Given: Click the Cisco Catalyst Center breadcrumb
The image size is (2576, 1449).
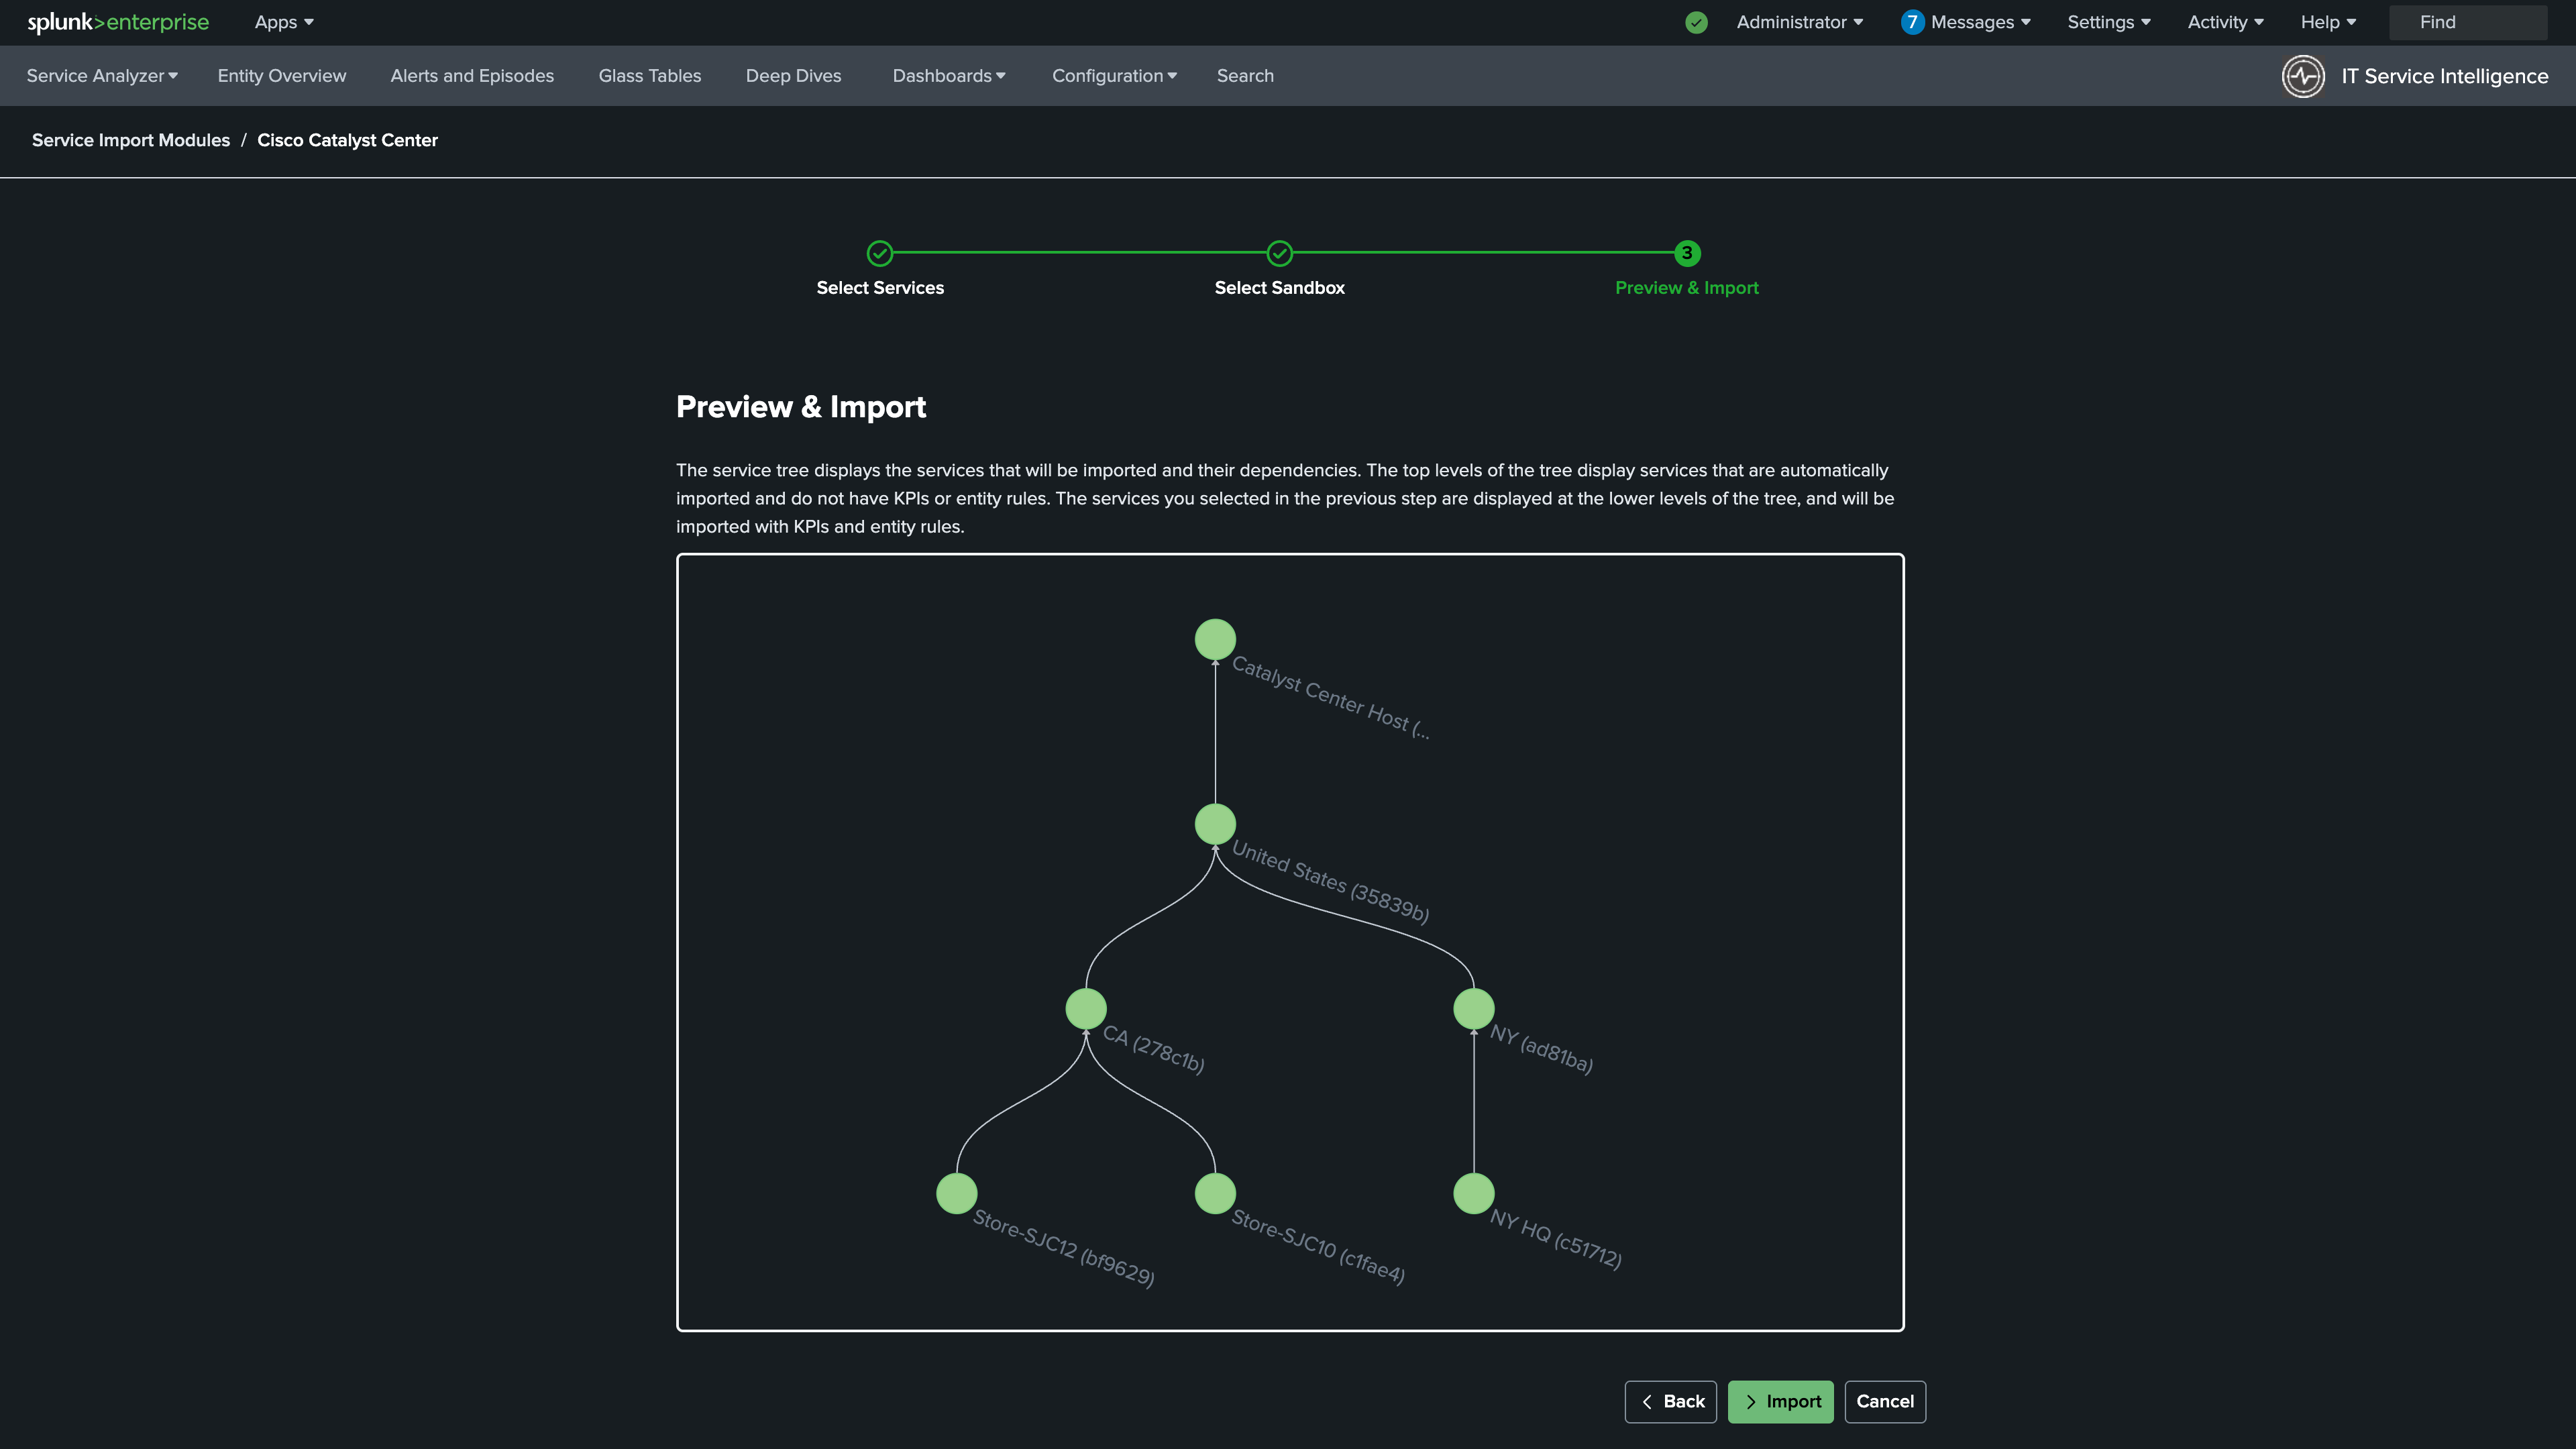Looking at the screenshot, I should [348, 140].
